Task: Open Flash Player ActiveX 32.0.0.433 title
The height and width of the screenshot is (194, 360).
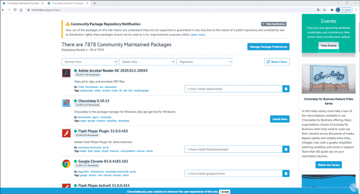Action: pyautogui.click(x=104, y=185)
